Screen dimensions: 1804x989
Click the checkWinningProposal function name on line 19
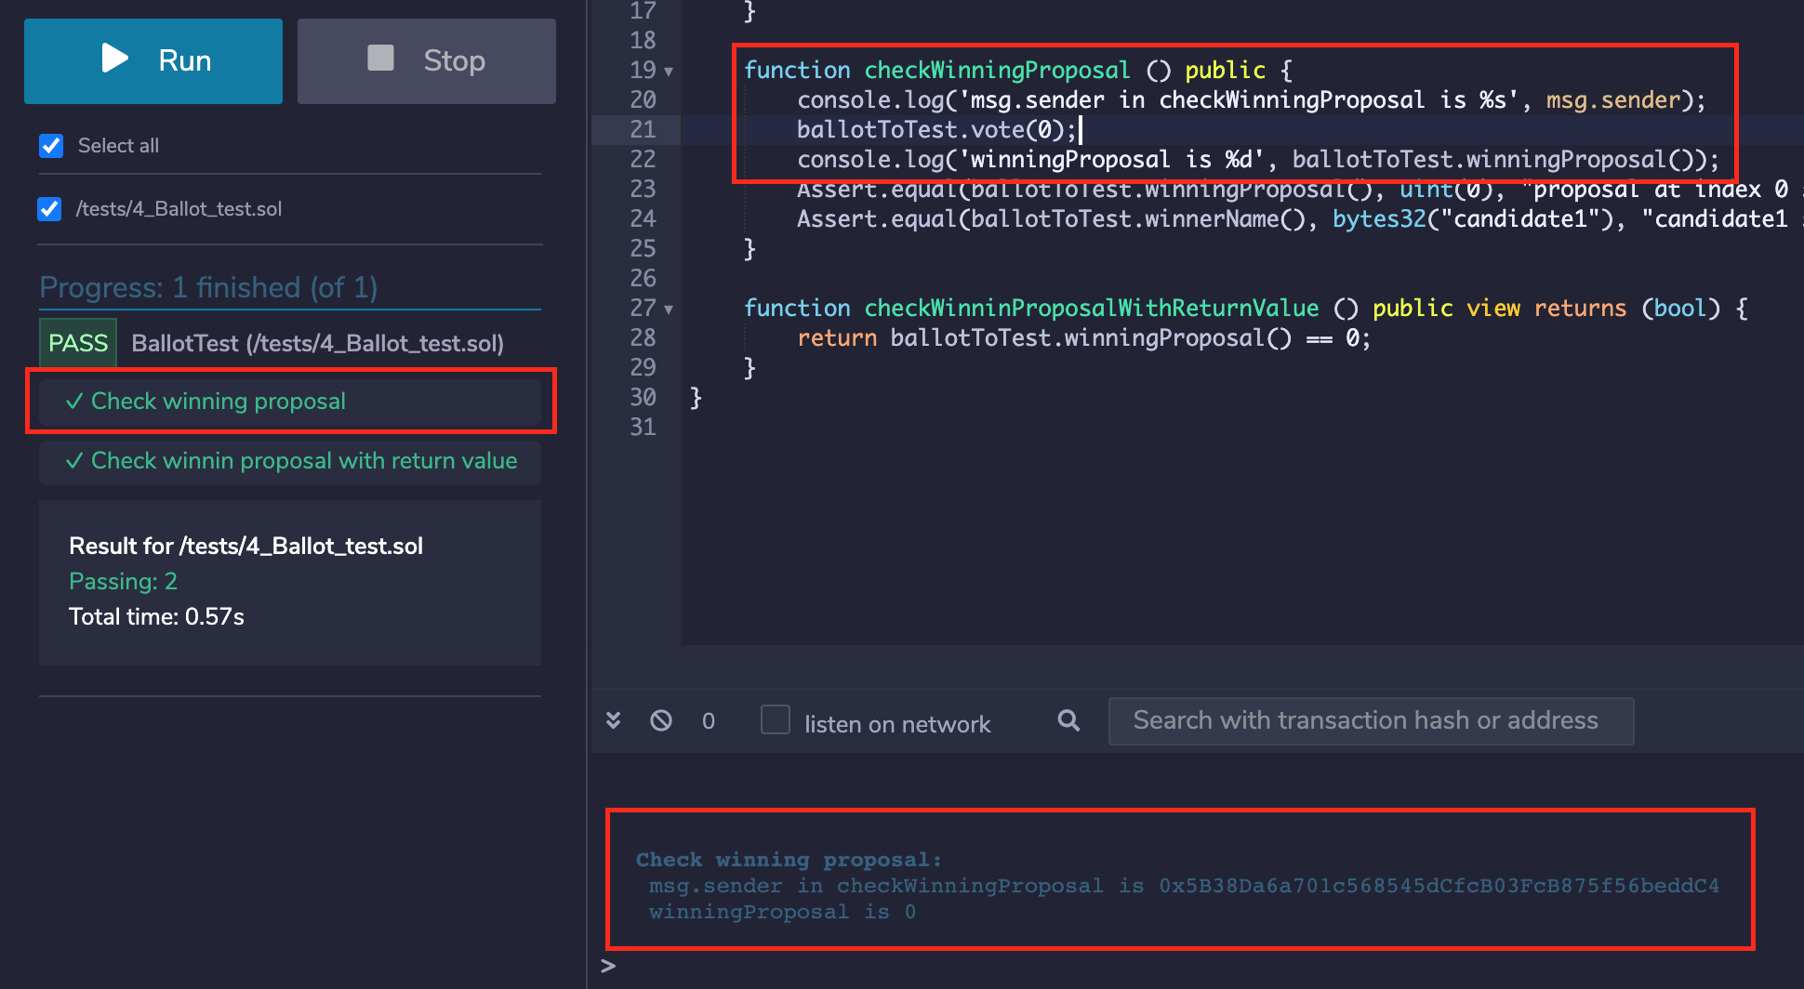[x=997, y=71]
